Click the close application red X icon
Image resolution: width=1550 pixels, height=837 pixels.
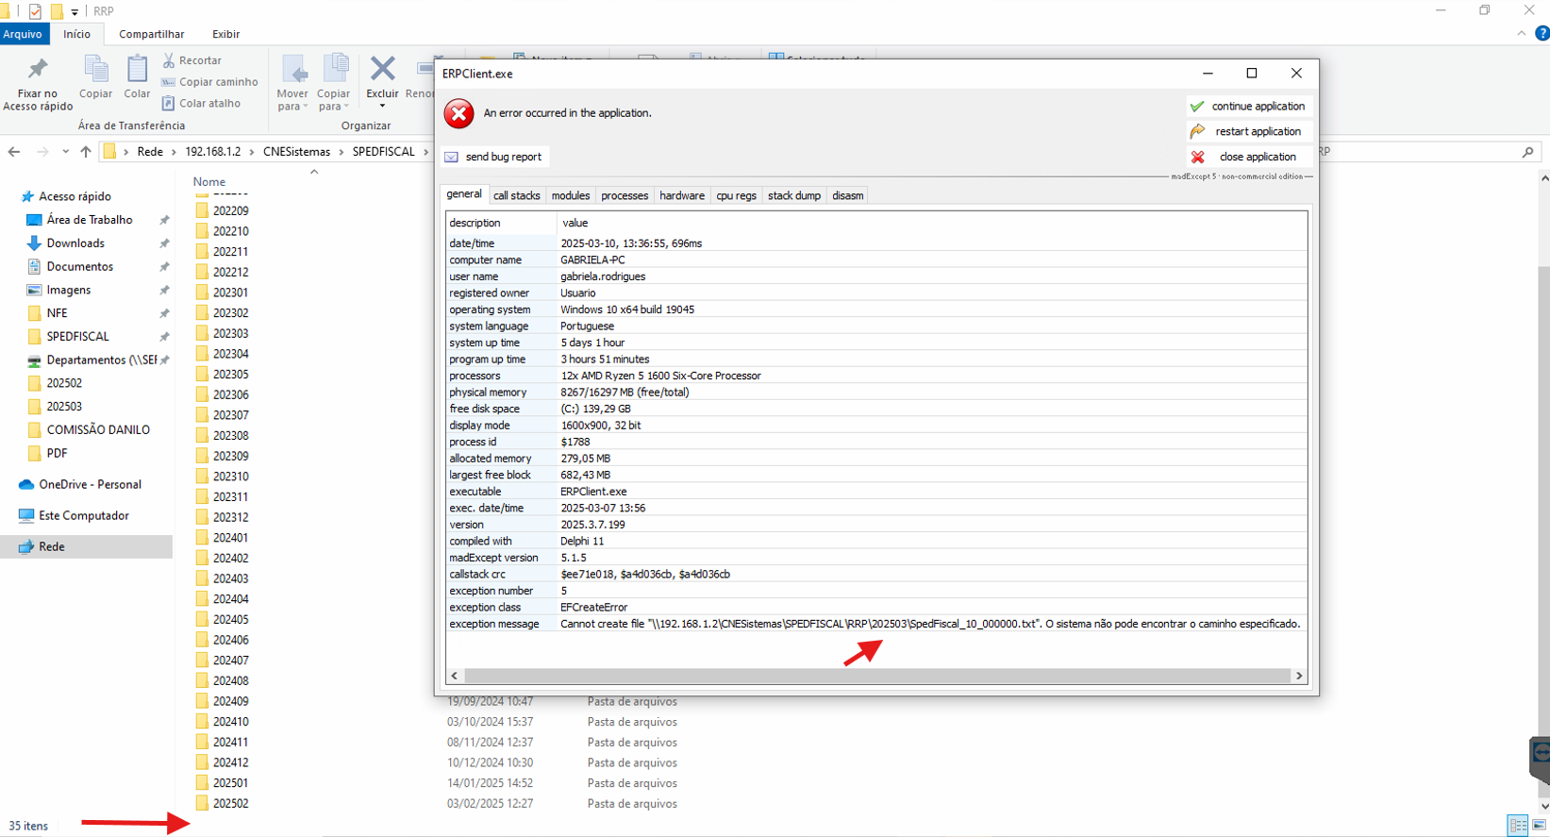pos(1197,157)
